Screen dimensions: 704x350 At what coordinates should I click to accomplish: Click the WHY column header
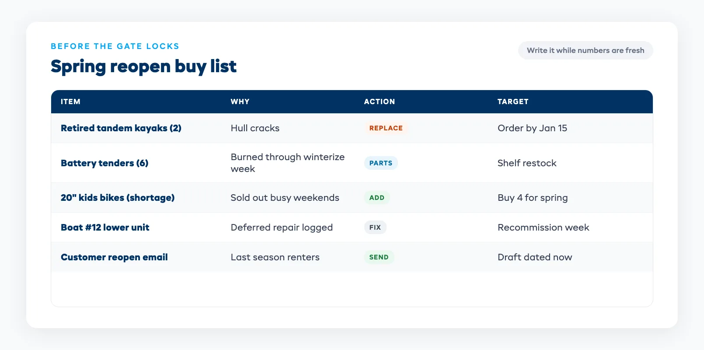pos(240,101)
